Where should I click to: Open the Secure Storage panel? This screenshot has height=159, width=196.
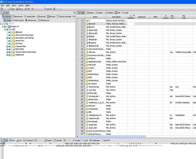[x=64, y=16]
